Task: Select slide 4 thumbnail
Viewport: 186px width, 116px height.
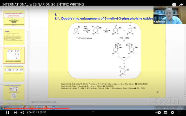Action: coord(14,74)
